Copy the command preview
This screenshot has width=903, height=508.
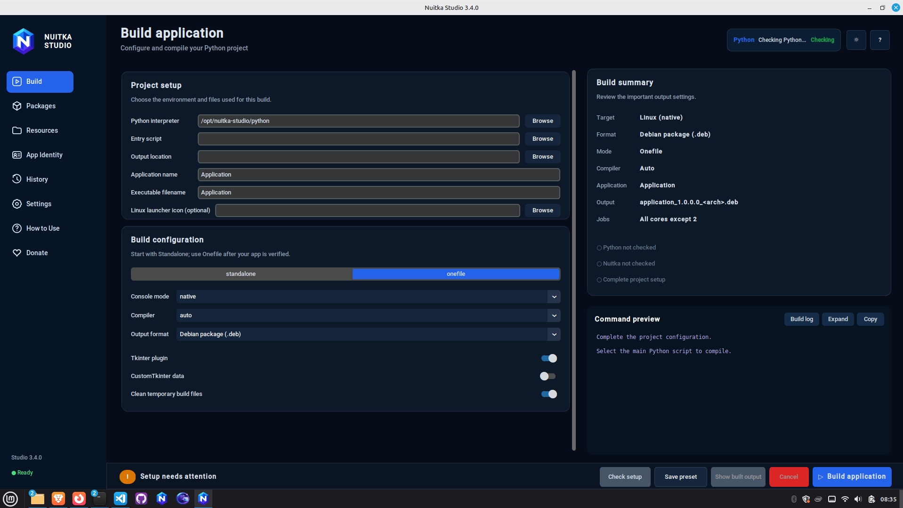tap(870, 319)
